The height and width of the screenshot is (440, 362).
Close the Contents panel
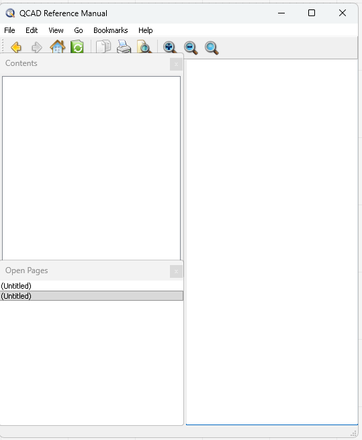pos(176,65)
